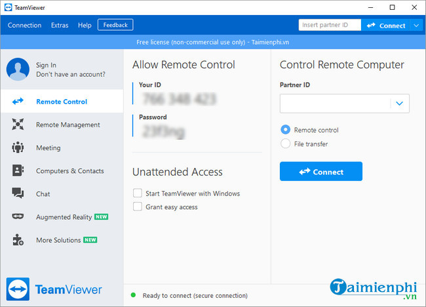Screen dimensions: 426x307
Task: Close the TeamViewer window
Action: pos(414,8)
